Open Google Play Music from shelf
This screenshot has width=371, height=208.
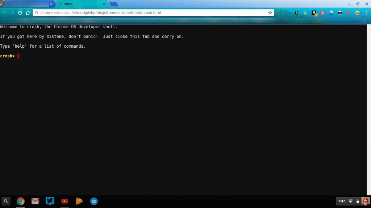[79, 201]
